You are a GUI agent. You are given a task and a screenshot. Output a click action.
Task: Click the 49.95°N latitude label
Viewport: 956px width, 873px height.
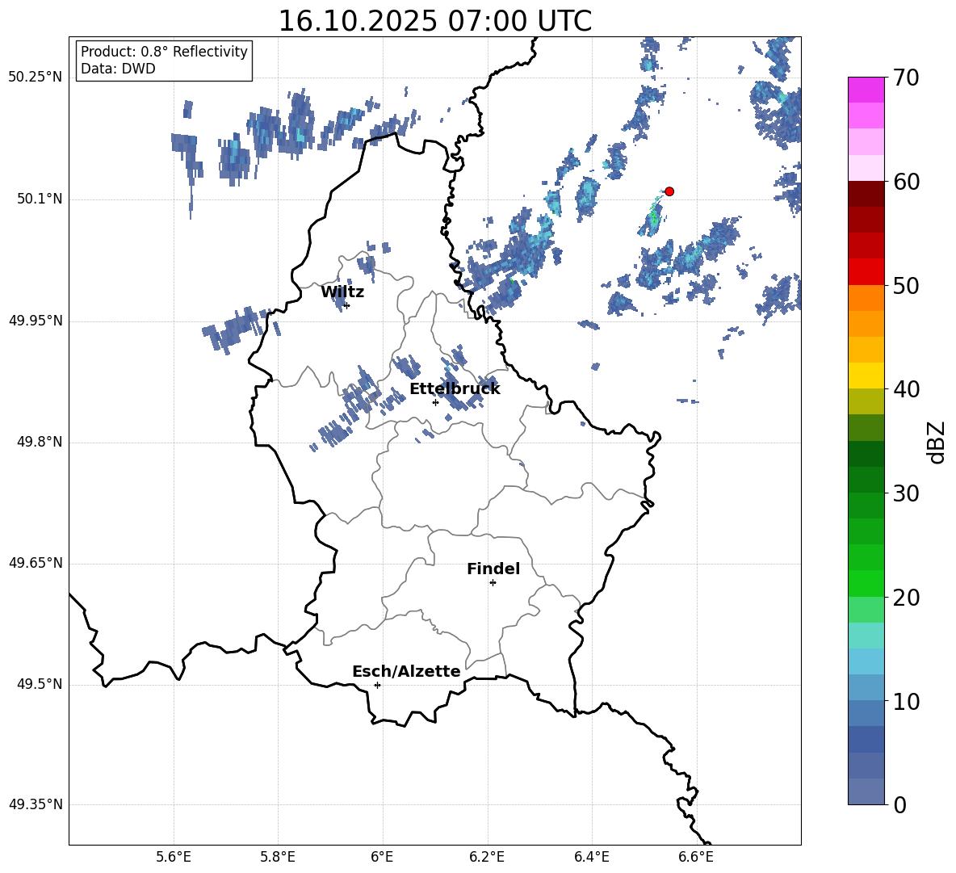(36, 321)
